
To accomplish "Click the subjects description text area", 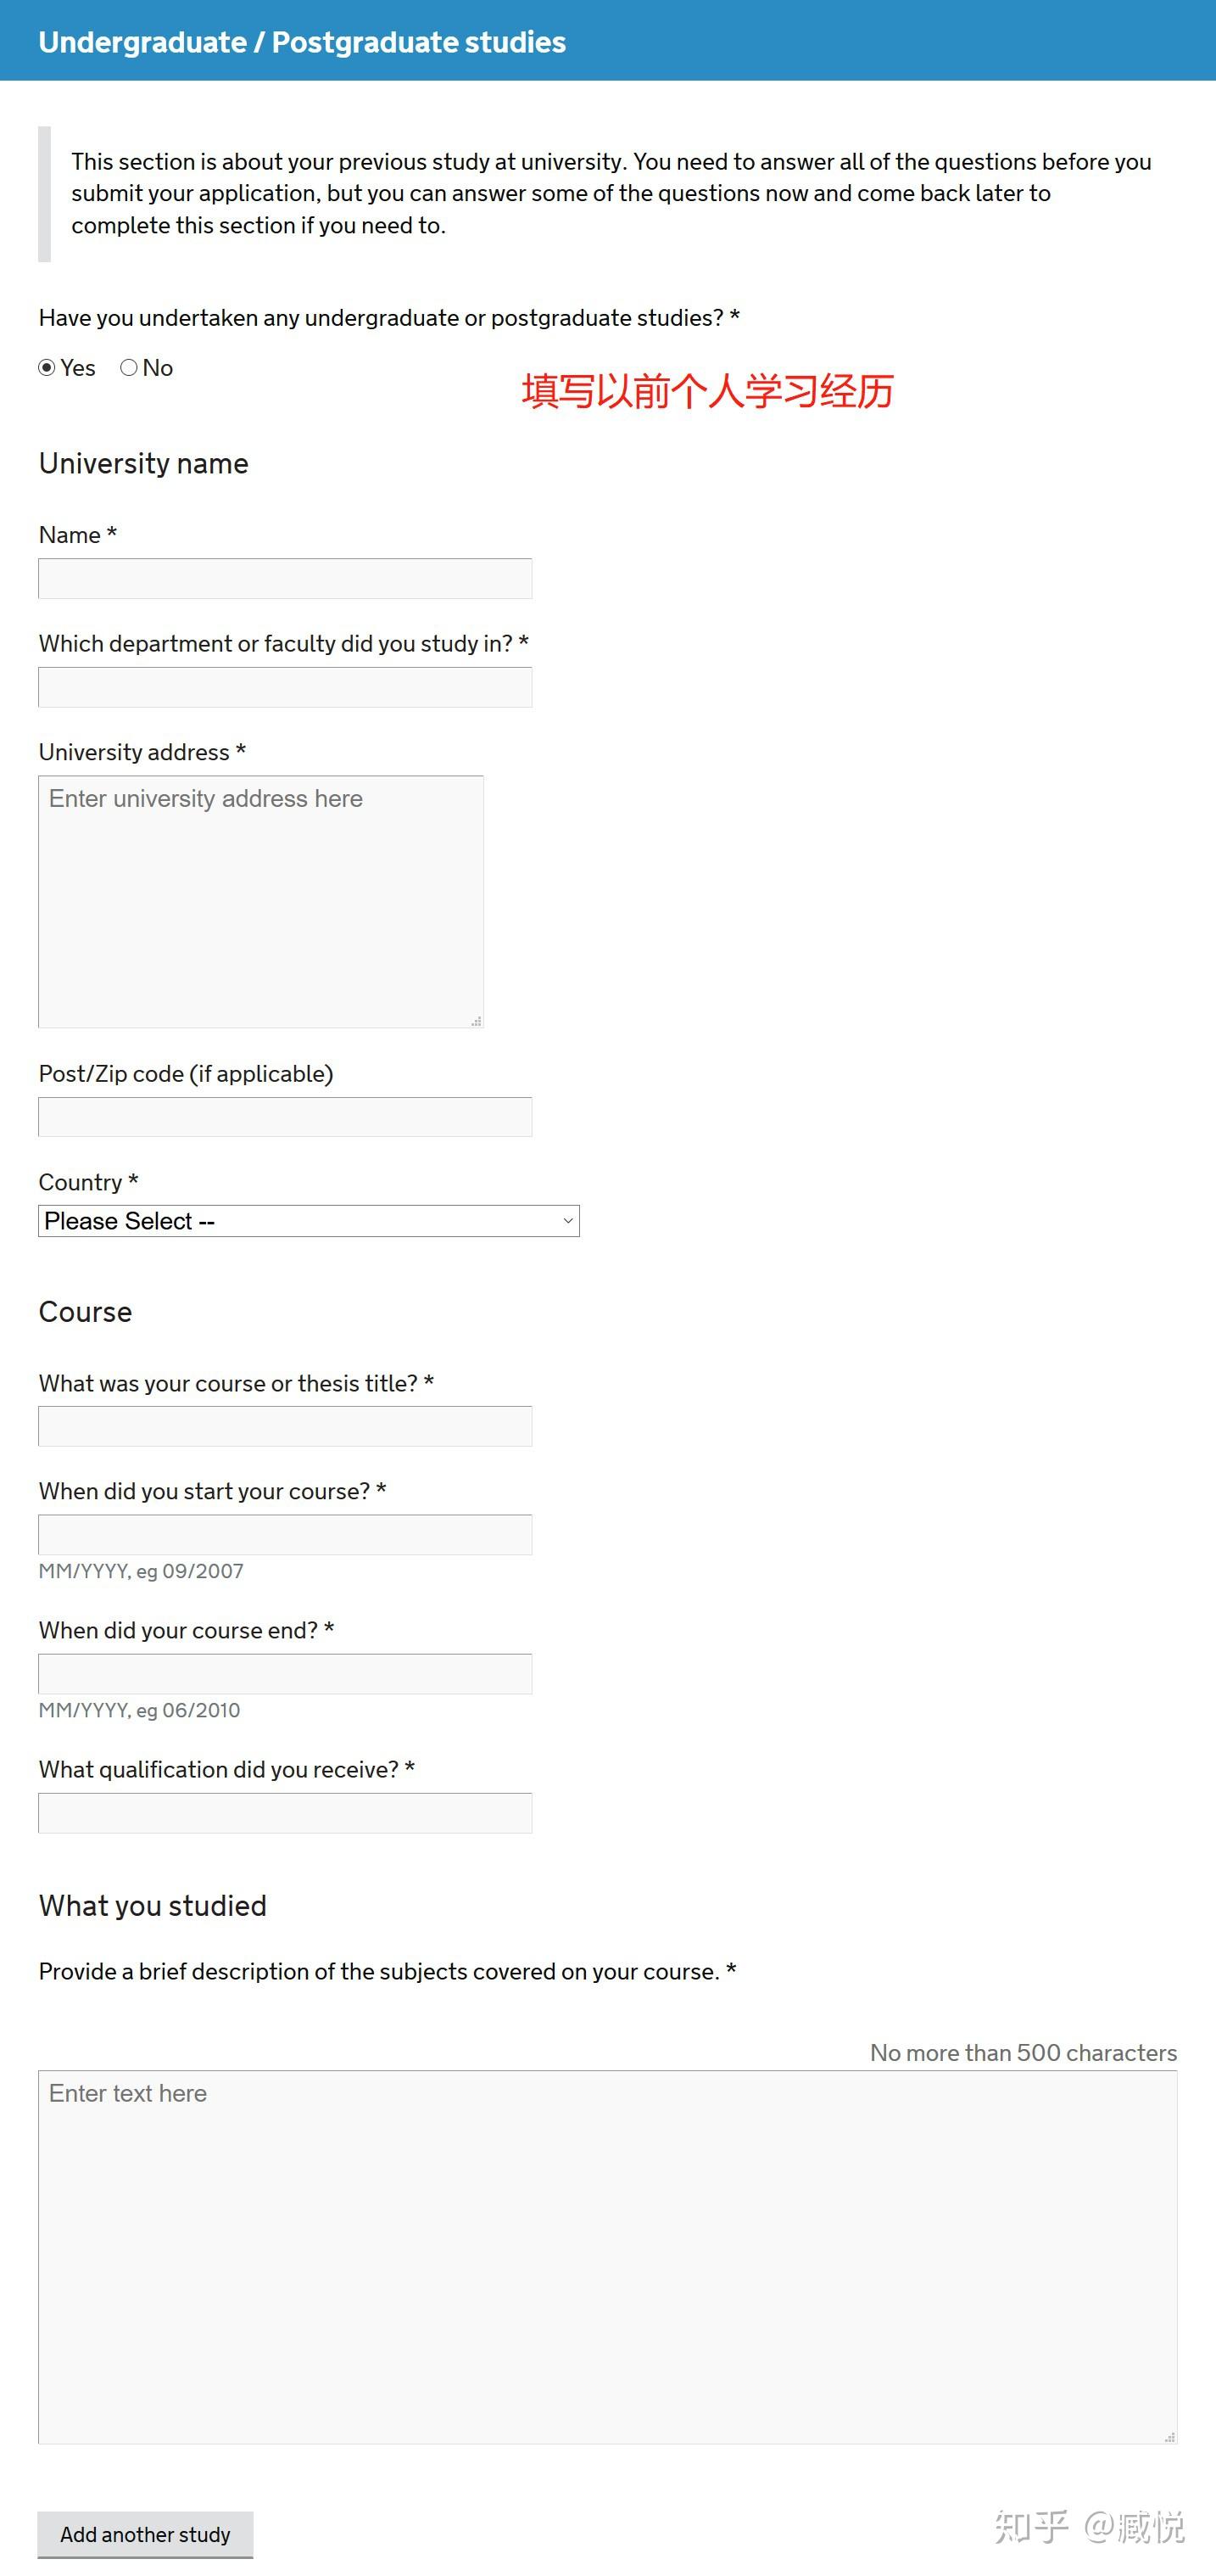I will click(606, 2257).
